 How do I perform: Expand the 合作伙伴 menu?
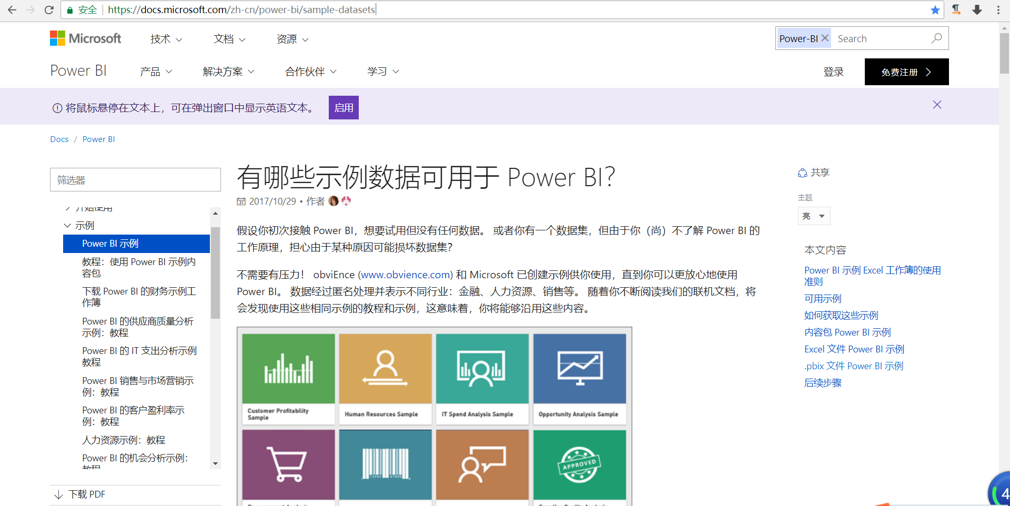click(311, 72)
